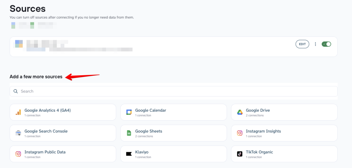Viewport: 352px width, 168px height.
Task: Click the magnifier icon in the search box
Action: tap(15, 91)
